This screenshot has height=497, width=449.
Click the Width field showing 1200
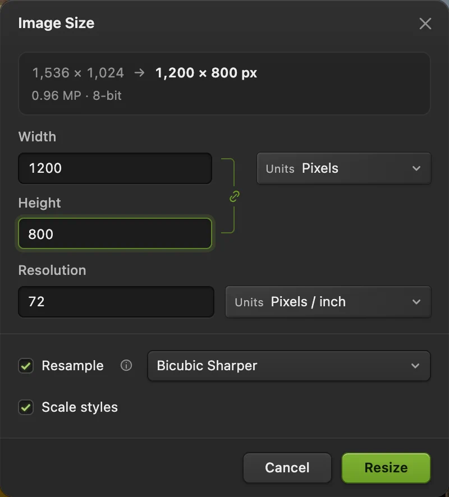tap(115, 168)
